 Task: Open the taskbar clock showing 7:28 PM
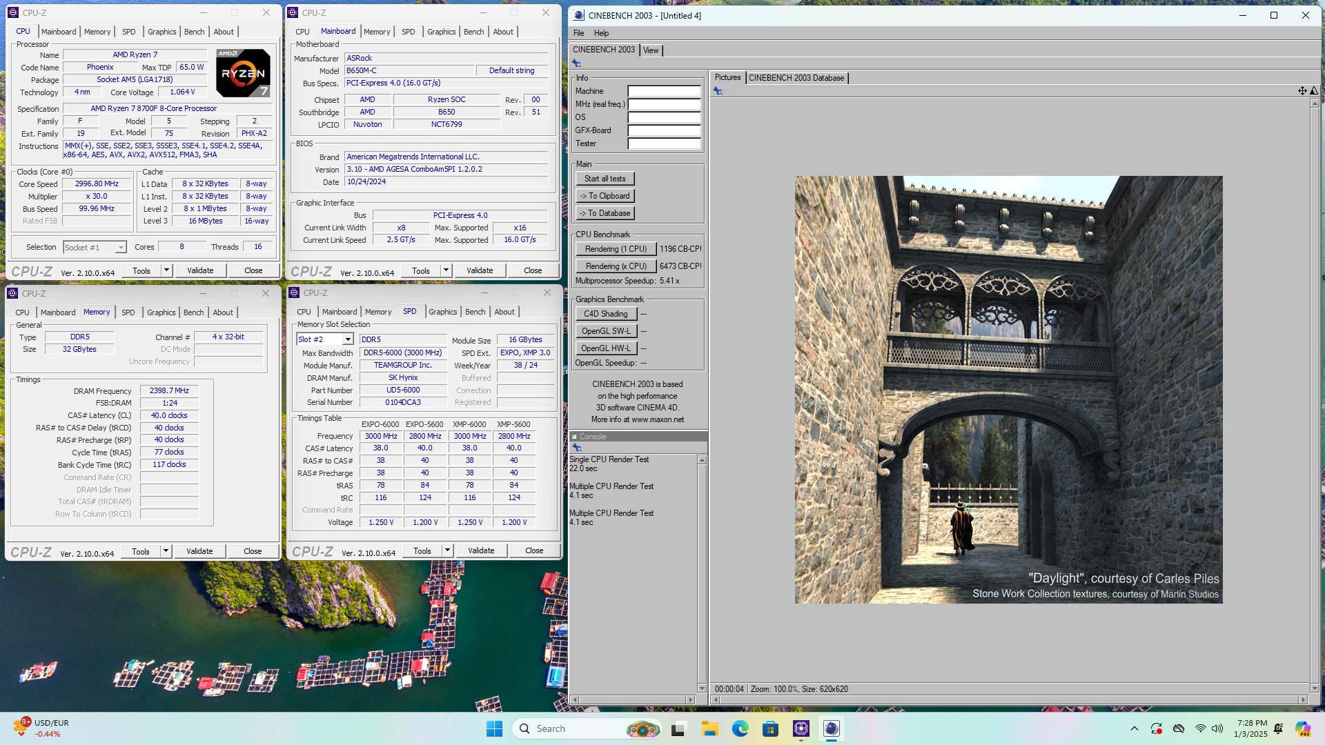tap(1251, 728)
